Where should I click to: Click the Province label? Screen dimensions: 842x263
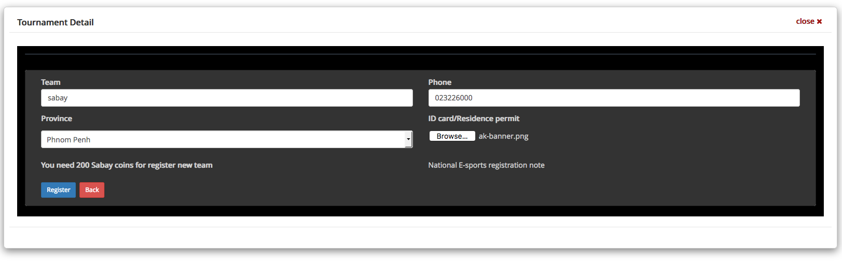pyautogui.click(x=57, y=119)
